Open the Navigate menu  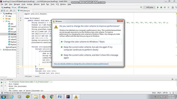click(x=17, y=4)
